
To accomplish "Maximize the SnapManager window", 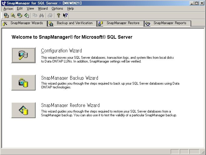I will coord(197,3).
